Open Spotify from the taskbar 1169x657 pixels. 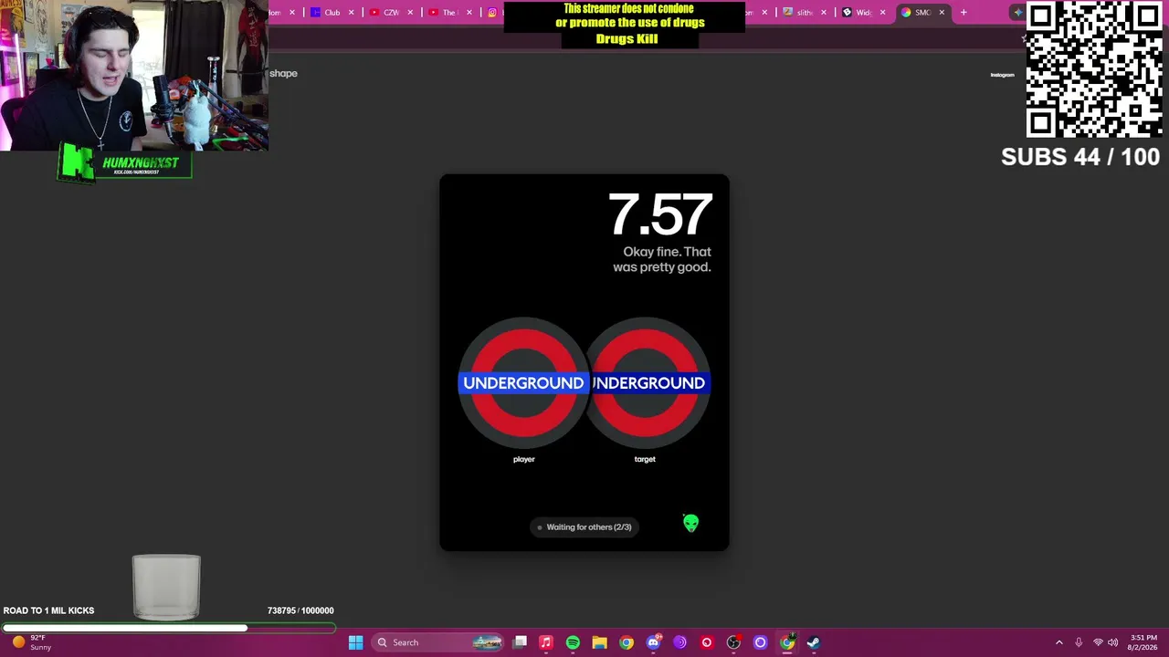coord(573,642)
